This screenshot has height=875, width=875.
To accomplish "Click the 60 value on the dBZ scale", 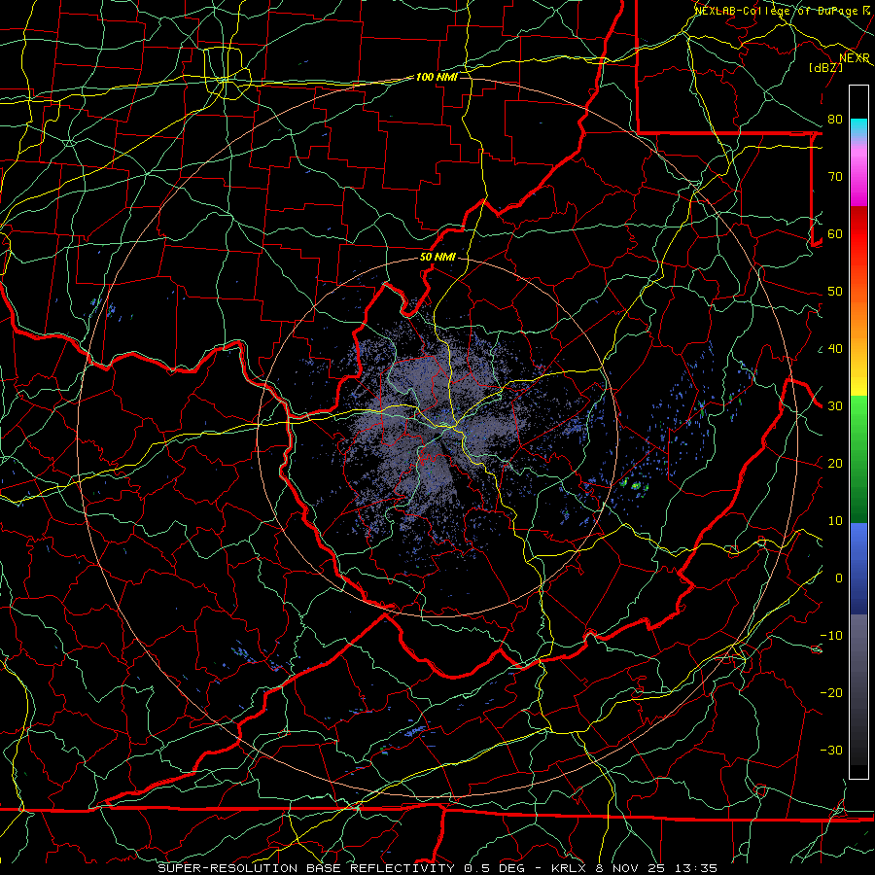I will (x=835, y=233).
